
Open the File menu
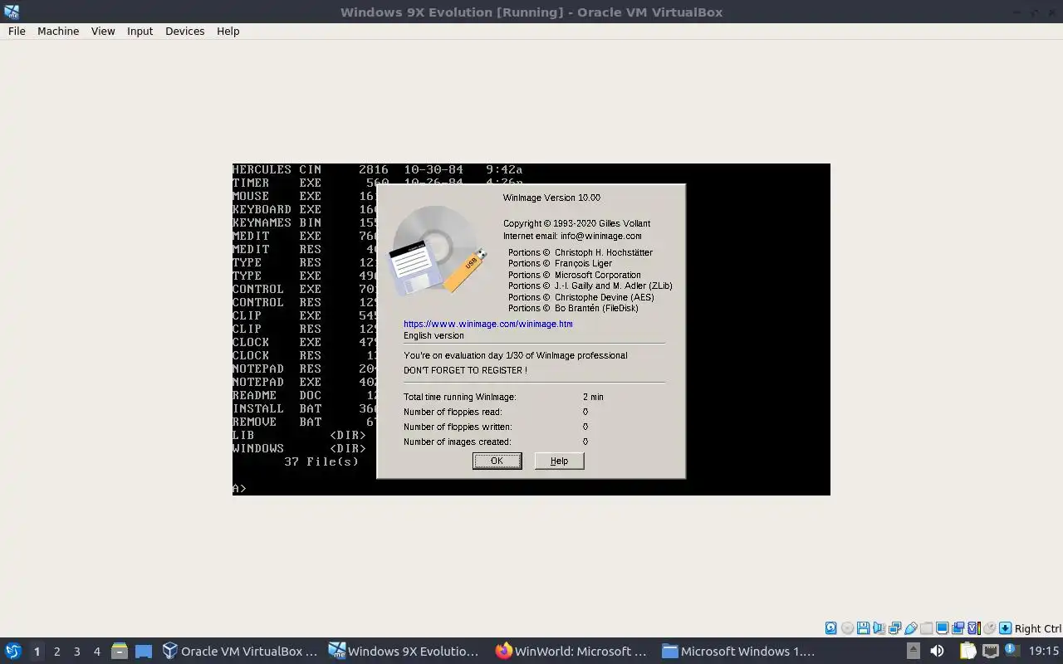pyautogui.click(x=17, y=31)
